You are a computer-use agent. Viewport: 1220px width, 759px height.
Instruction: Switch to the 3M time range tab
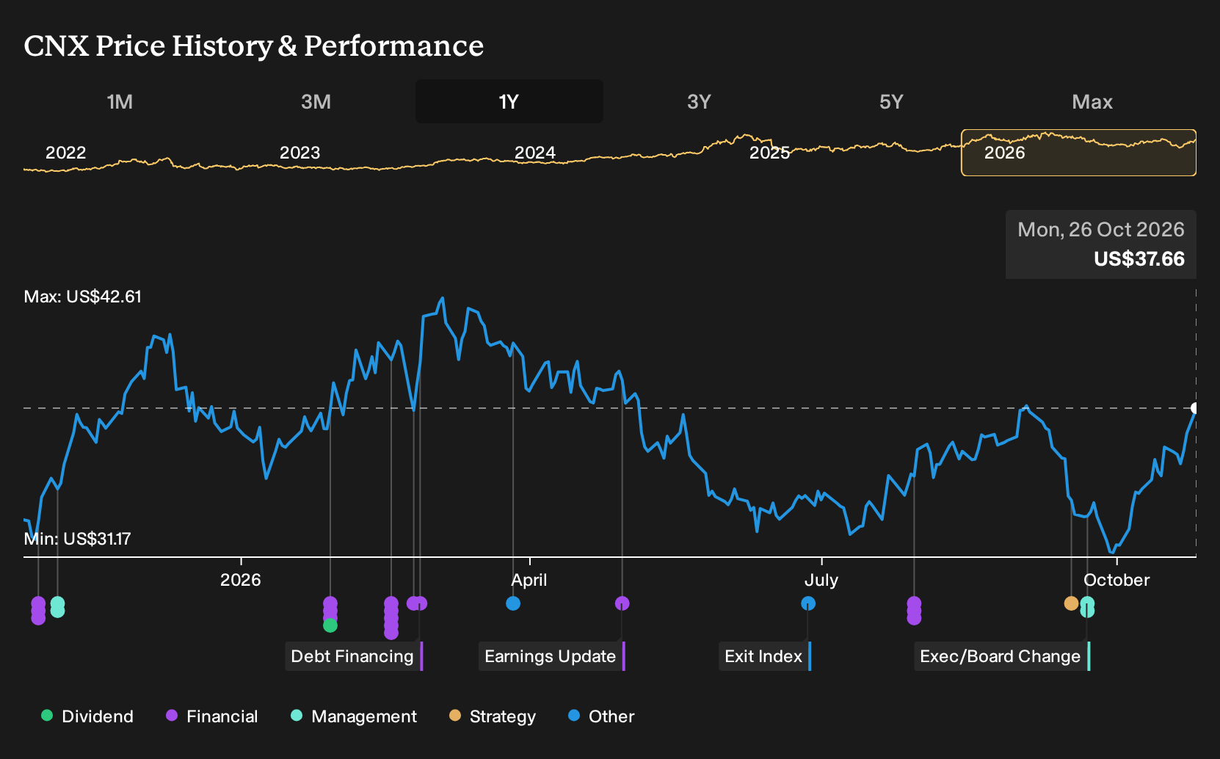316,101
